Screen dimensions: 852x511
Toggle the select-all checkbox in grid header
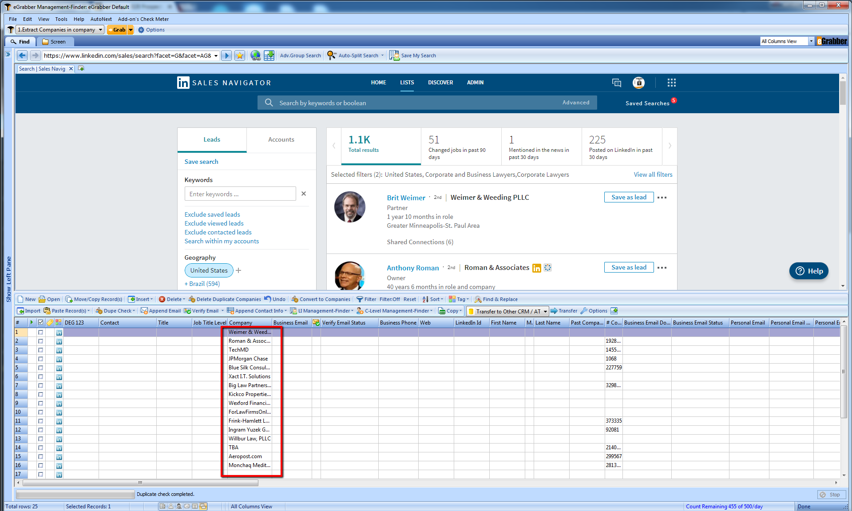[x=40, y=322]
